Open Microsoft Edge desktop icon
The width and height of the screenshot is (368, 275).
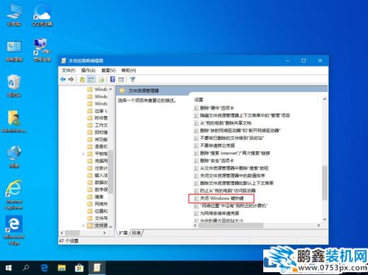pos(14,230)
